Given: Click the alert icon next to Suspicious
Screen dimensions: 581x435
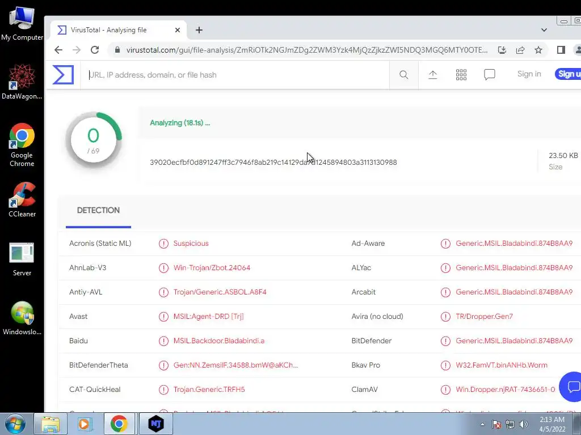Looking at the screenshot, I should point(163,244).
